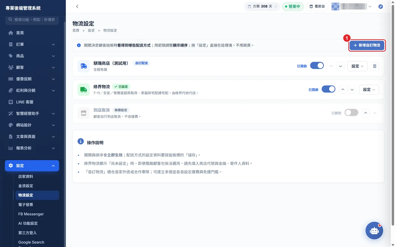Open 設定 dropdown for 騏瓏商店
Viewport: 395px width, 247px height.
pos(357,66)
